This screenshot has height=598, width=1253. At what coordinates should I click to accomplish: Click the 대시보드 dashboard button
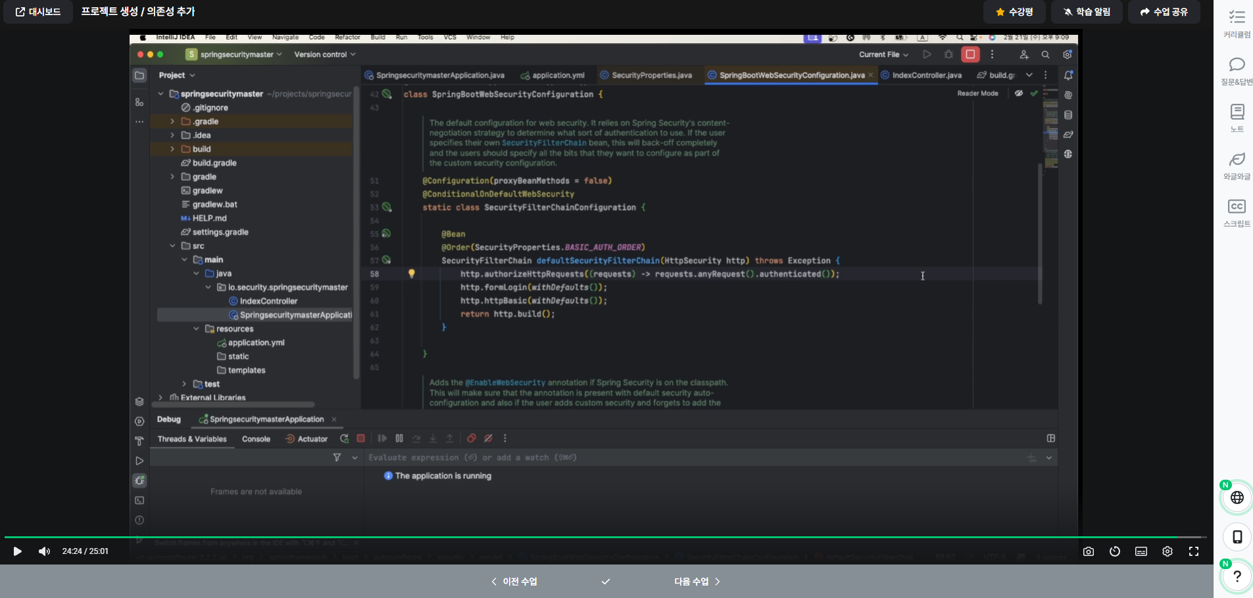[37, 12]
